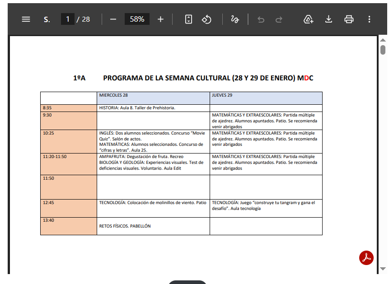This screenshot has width=389, height=284.
Task: Rotate the document counterclockwise
Action: 206,19
